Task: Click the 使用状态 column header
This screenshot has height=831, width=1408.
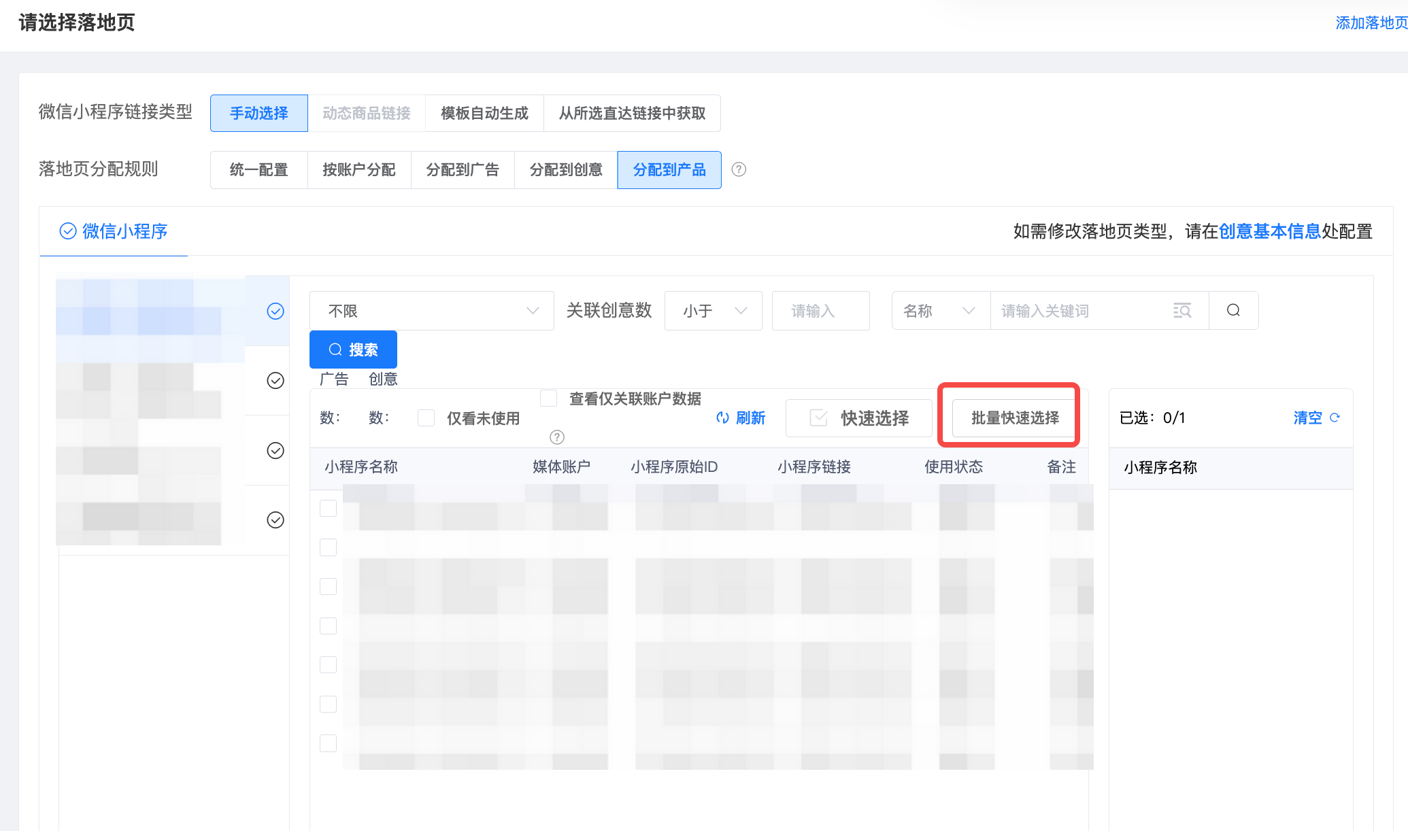Action: [x=954, y=467]
